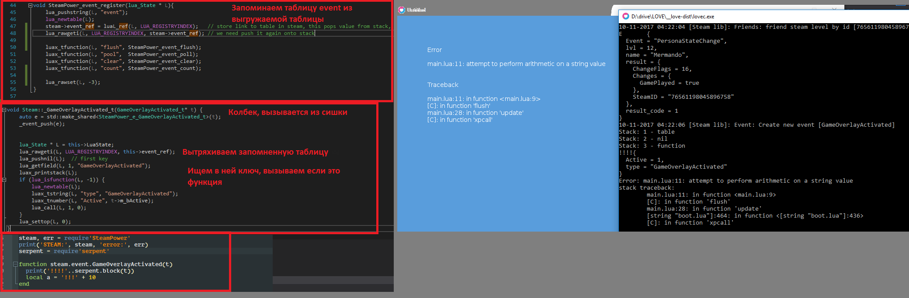Click "[C]: in function 'flush'" in the LOVE traceback
The width and height of the screenshot is (909, 298).
[459, 106]
